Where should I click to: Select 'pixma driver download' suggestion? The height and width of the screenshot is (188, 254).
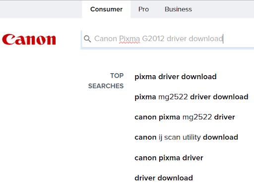click(x=176, y=77)
